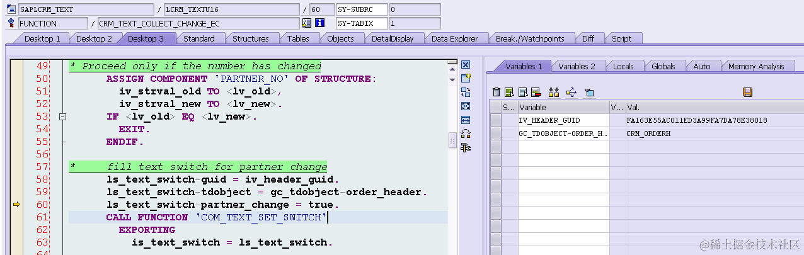Click the full screen tool icon

click(466, 106)
